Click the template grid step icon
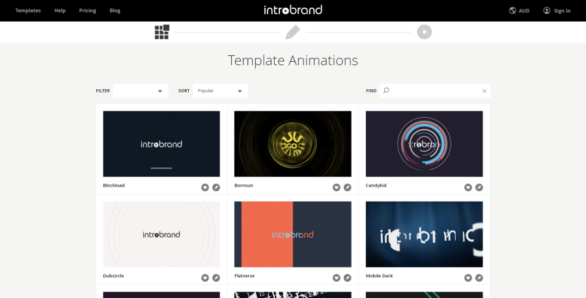This screenshot has width=586, height=298. pos(162,32)
